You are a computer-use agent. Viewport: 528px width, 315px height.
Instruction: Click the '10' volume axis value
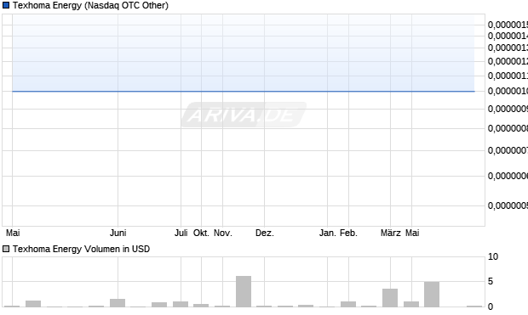tap(493, 257)
